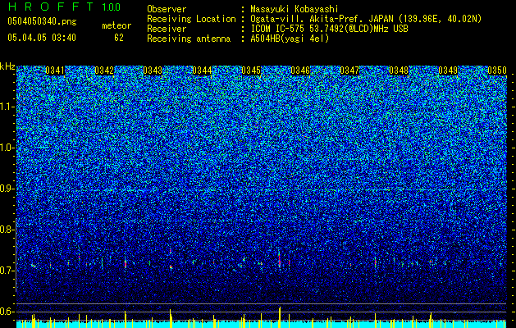Click the 0346 time marker
This screenshot has width=516, height=328.
click(300, 71)
